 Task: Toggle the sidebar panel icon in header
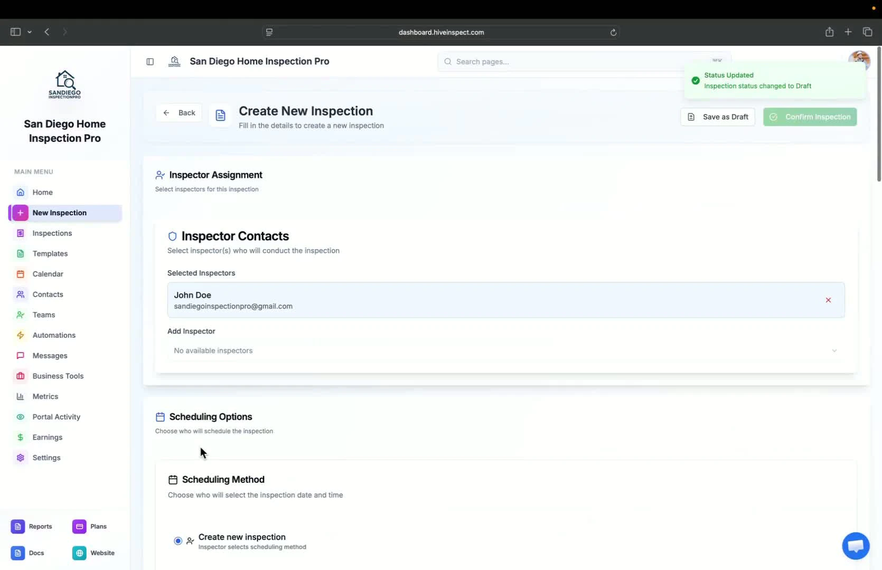(150, 62)
